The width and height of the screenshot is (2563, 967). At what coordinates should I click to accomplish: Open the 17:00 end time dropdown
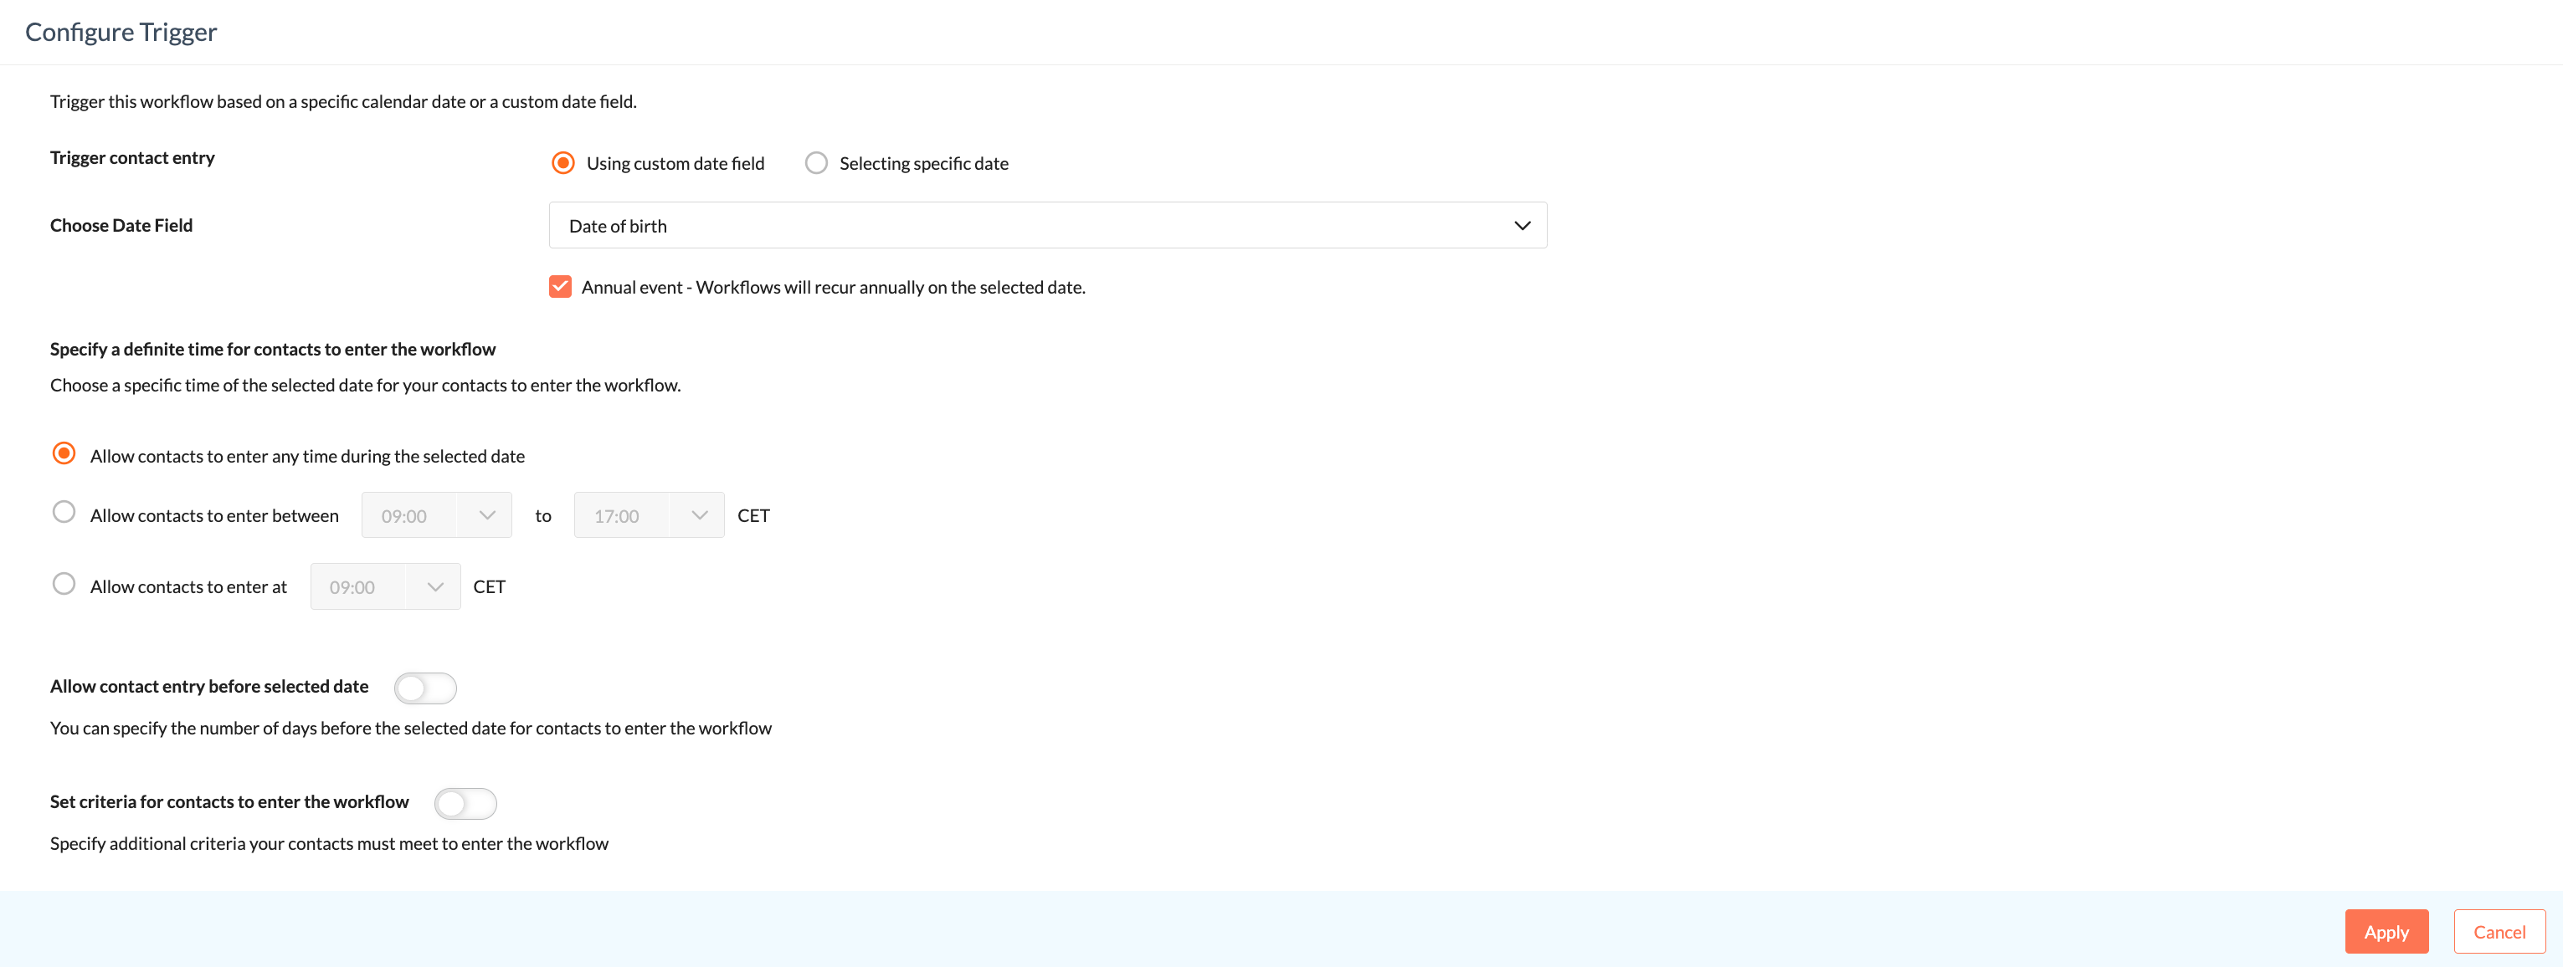click(x=623, y=516)
